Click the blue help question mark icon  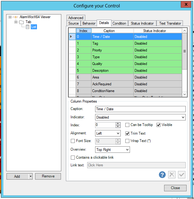(x=162, y=175)
